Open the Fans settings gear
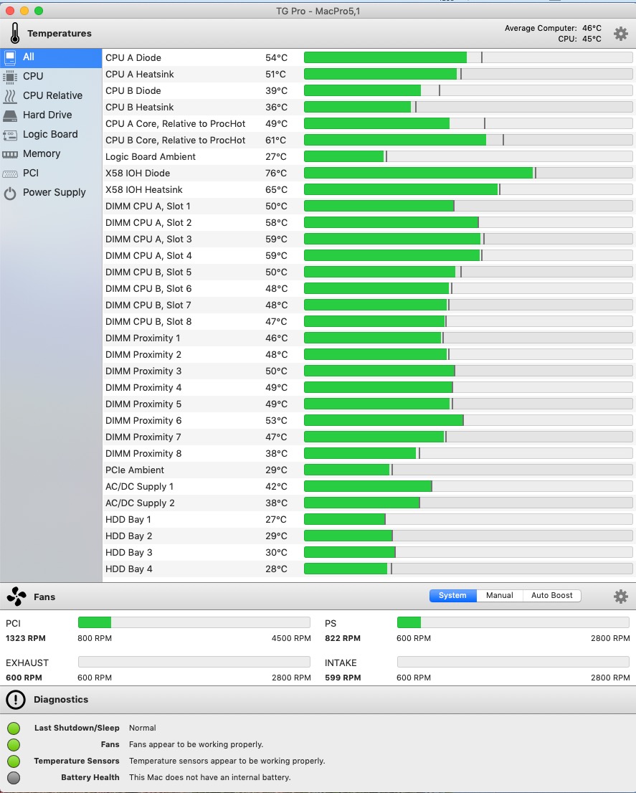Image resolution: width=636 pixels, height=793 pixels. (x=620, y=597)
